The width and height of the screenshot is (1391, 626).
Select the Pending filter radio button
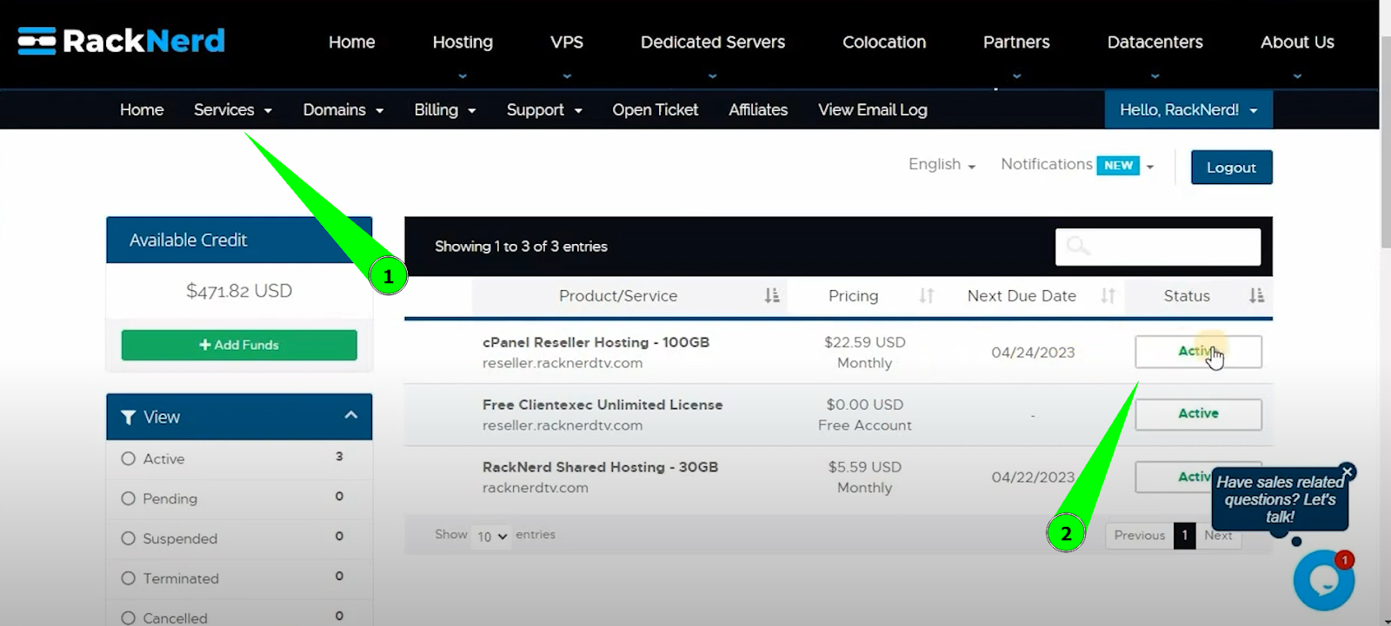coord(129,498)
